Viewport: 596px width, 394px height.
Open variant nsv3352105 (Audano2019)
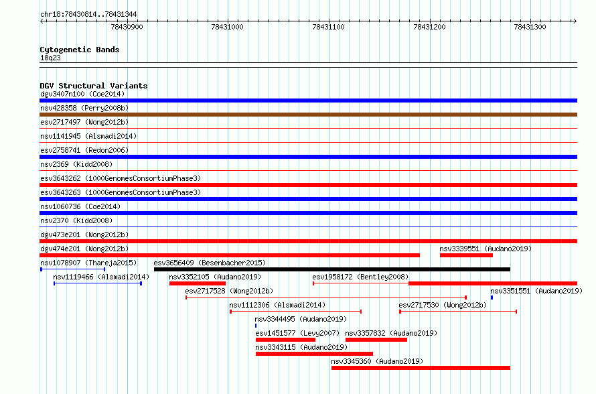[x=215, y=277]
